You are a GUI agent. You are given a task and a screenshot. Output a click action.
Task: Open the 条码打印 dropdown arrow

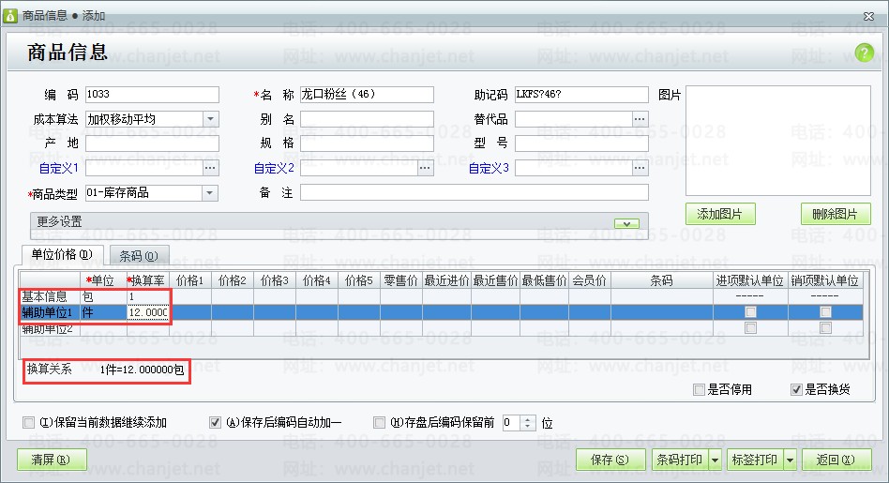[715, 460]
